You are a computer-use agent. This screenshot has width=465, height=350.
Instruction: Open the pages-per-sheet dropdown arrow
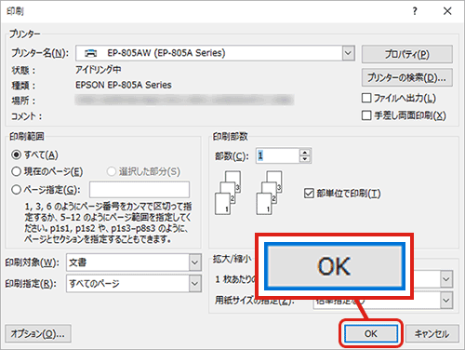point(446,279)
